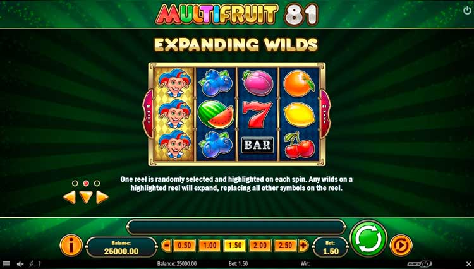
Task: Select the third page indicator dot
Action: tap(97, 183)
